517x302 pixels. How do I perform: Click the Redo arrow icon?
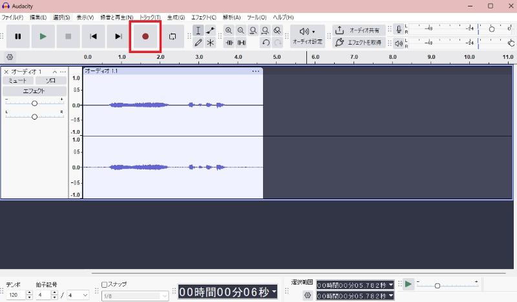click(278, 43)
